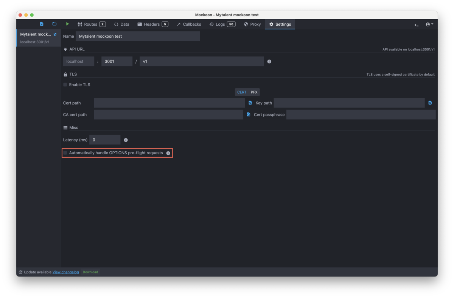Click the info icon next to Latency

126,140
